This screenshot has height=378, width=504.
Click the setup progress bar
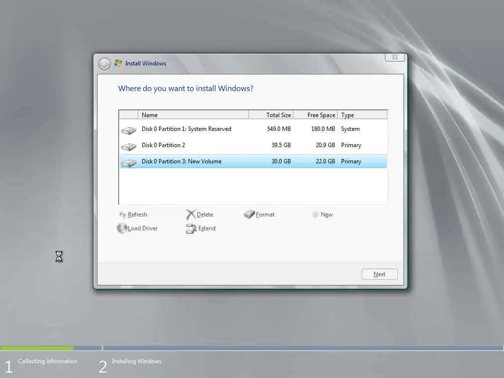click(252, 348)
